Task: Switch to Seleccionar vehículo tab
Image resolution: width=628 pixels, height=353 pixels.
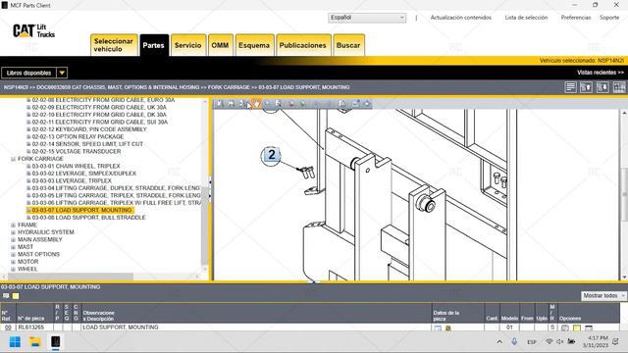Action: (x=114, y=45)
